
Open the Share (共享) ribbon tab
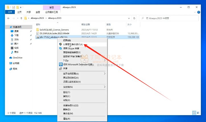(x=28, y=12)
